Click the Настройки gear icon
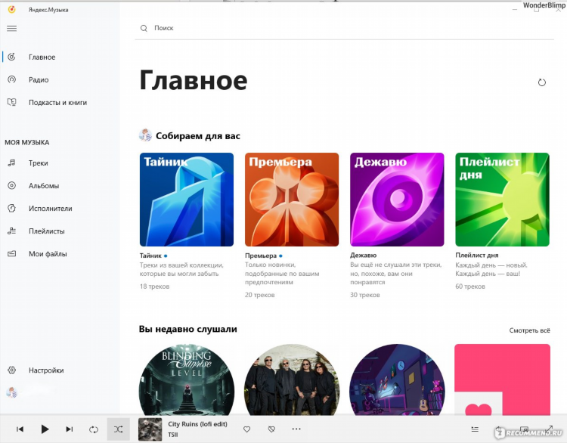 [x=11, y=370]
